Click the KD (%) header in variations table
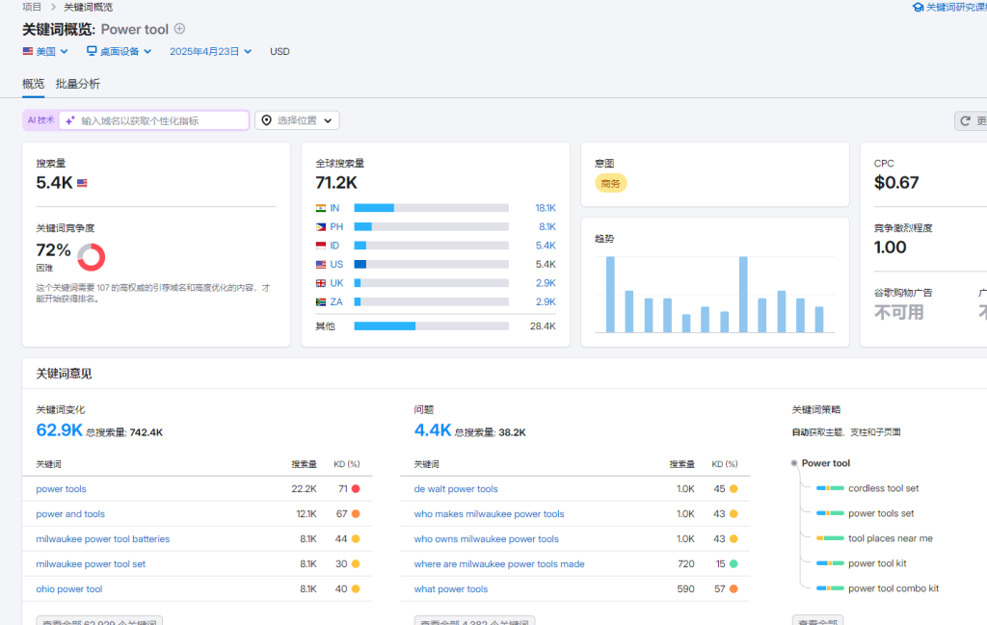987x625 pixels. (x=347, y=464)
